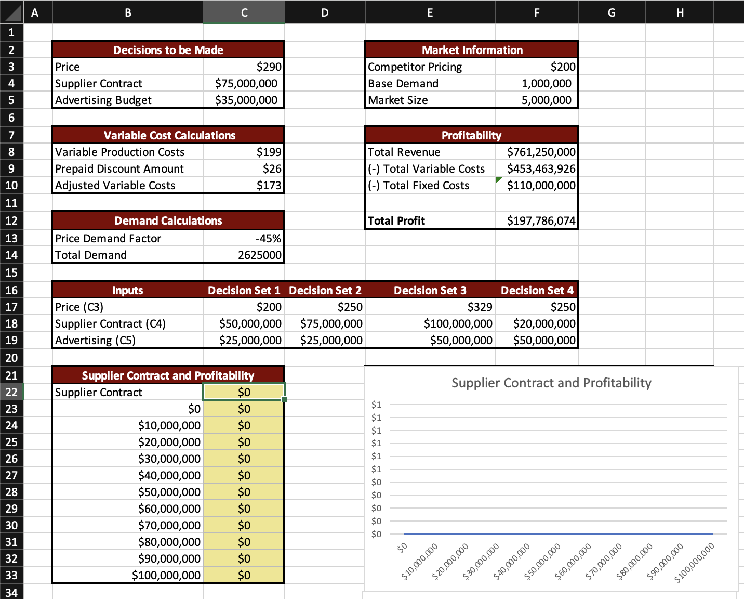Click the Price Demand Factor value -45%
The width and height of the screenshot is (744, 599).
[x=268, y=238]
